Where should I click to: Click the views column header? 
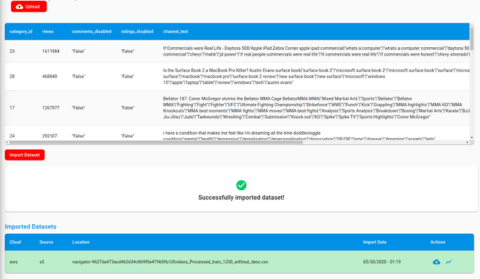click(x=48, y=31)
